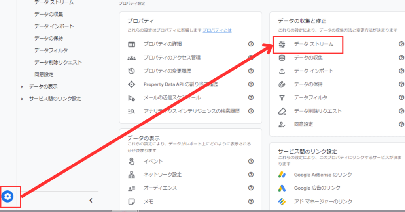Open the プロパティとは link

click(217, 30)
